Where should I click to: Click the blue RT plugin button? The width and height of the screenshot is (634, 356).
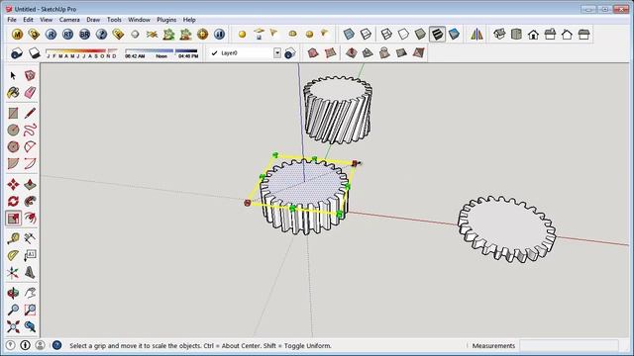click(x=67, y=35)
